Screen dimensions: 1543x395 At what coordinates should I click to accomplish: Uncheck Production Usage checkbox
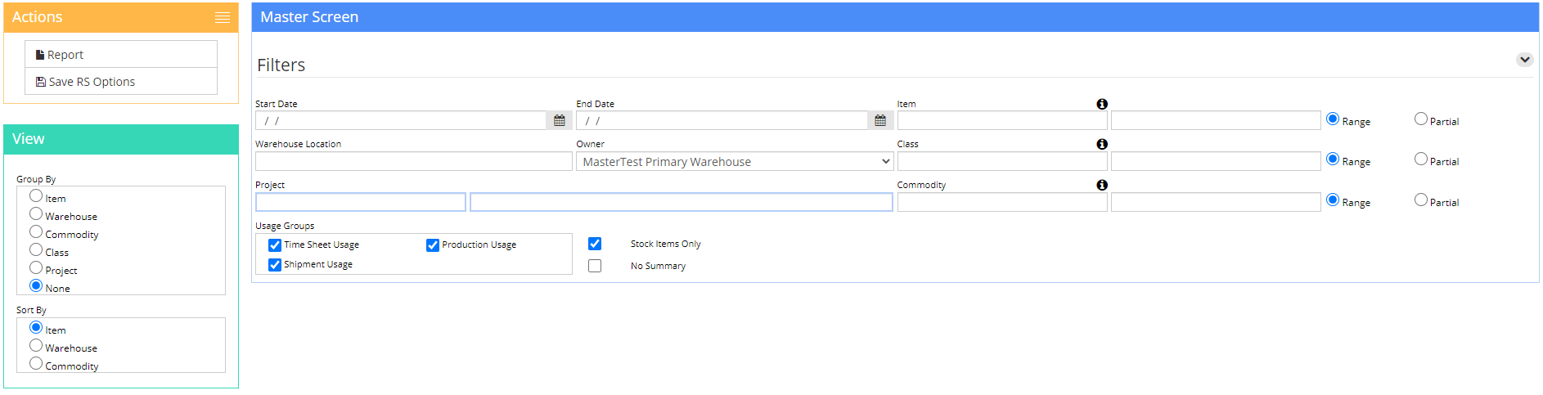[x=433, y=245]
